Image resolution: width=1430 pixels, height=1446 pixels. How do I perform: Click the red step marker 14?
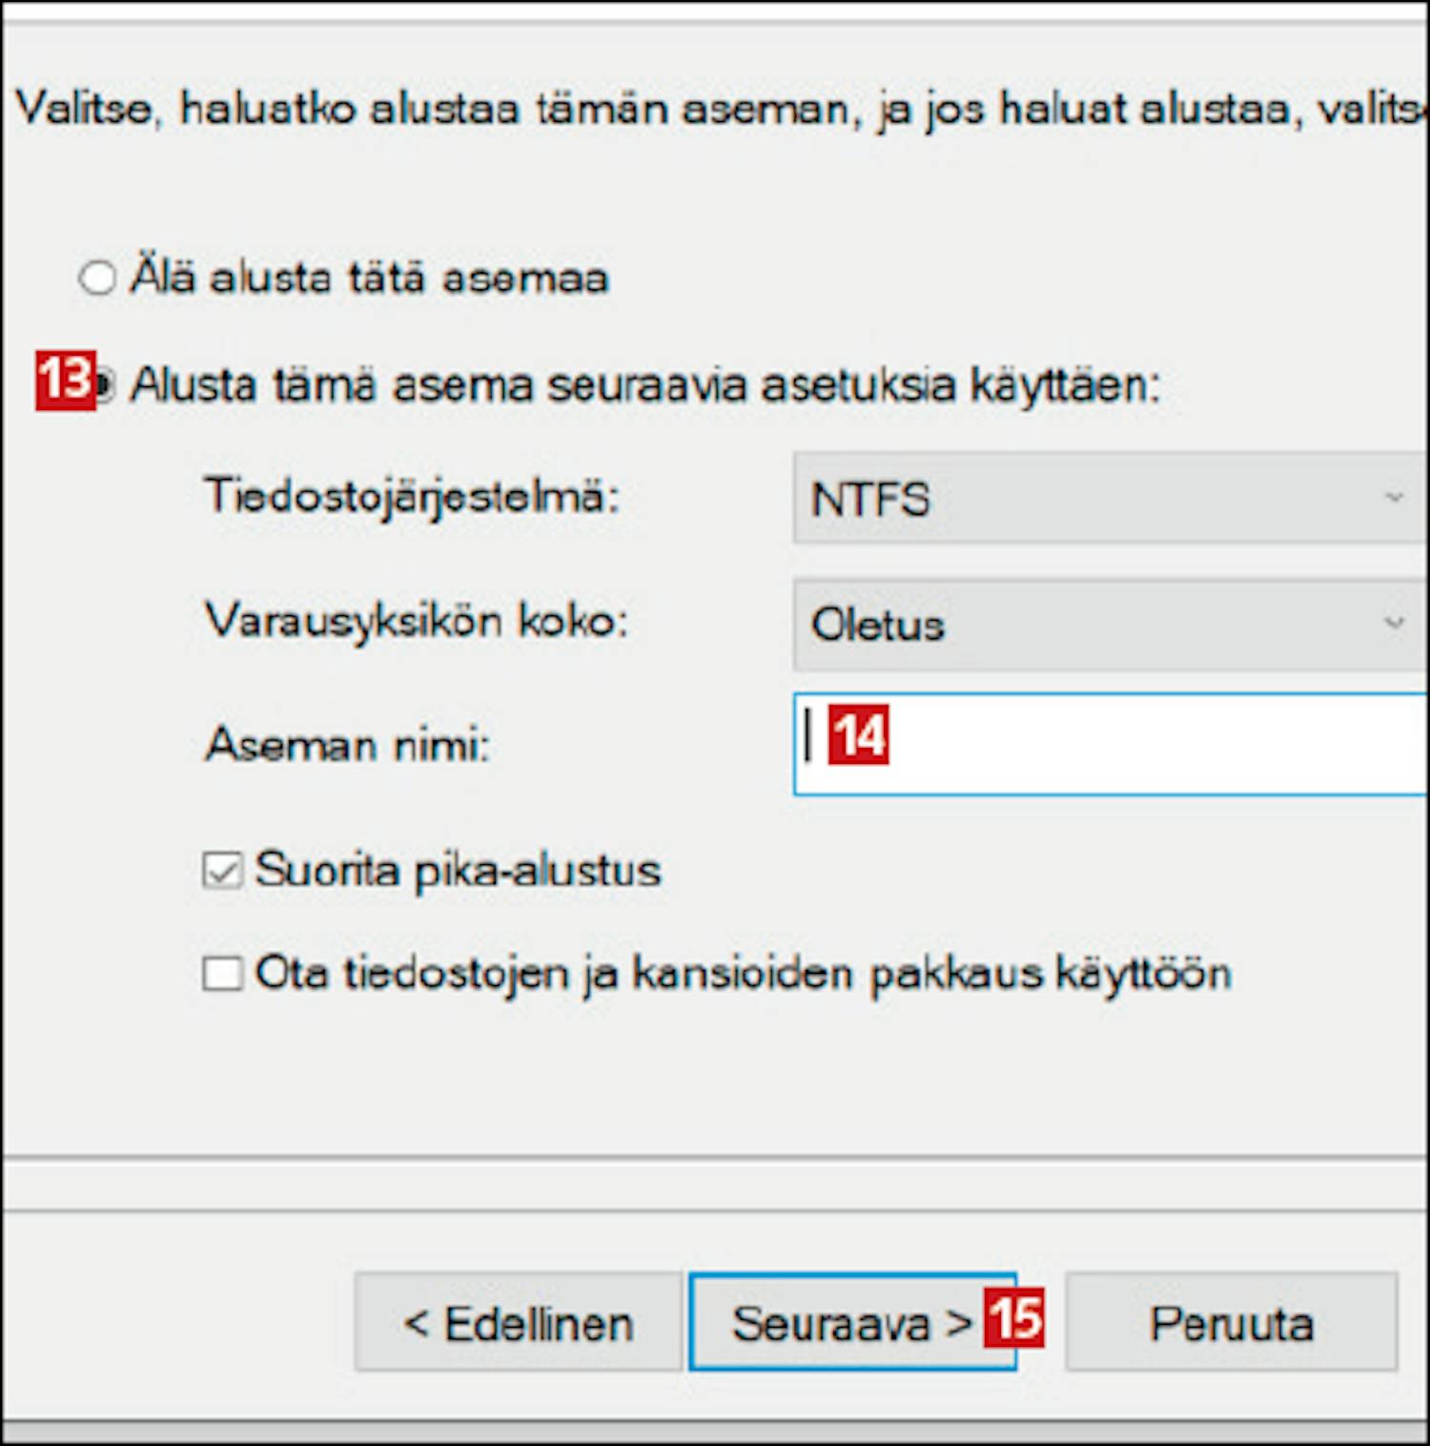tap(859, 735)
